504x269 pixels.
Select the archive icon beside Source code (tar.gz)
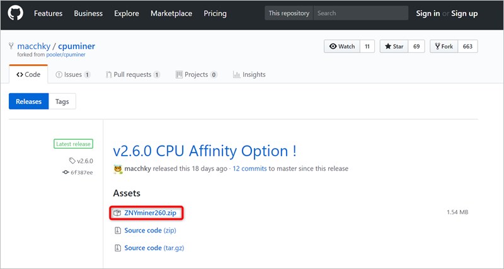tap(118, 248)
